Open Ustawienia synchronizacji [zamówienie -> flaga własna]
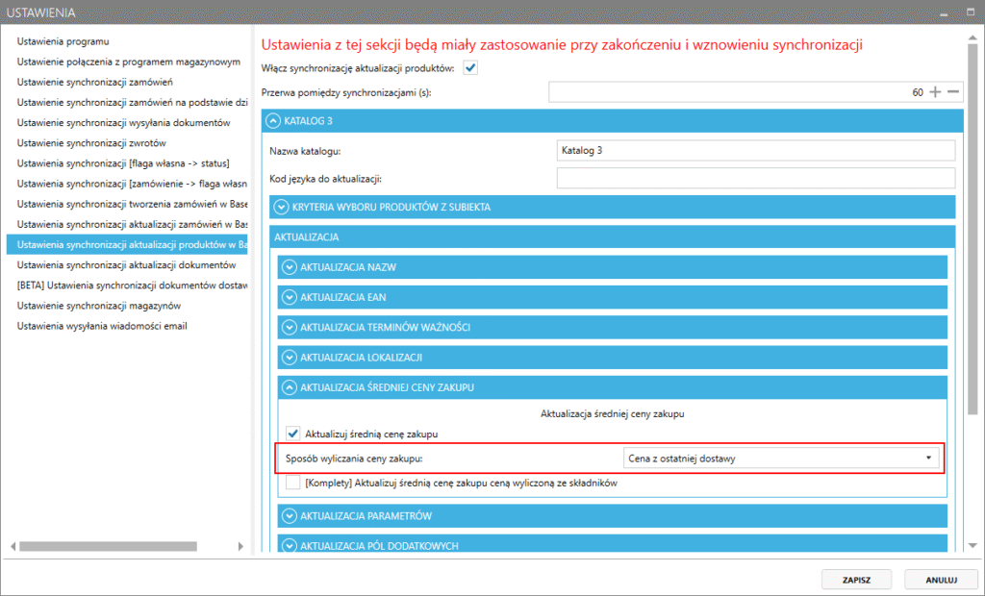The height and width of the screenshot is (596, 985). (132, 184)
